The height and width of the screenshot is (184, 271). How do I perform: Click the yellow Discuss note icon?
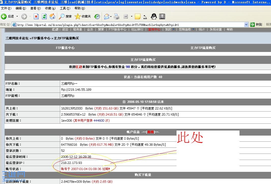click(138, 16)
